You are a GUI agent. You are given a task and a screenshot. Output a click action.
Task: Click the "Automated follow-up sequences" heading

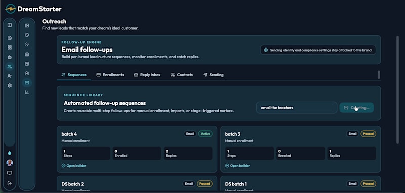click(105, 103)
